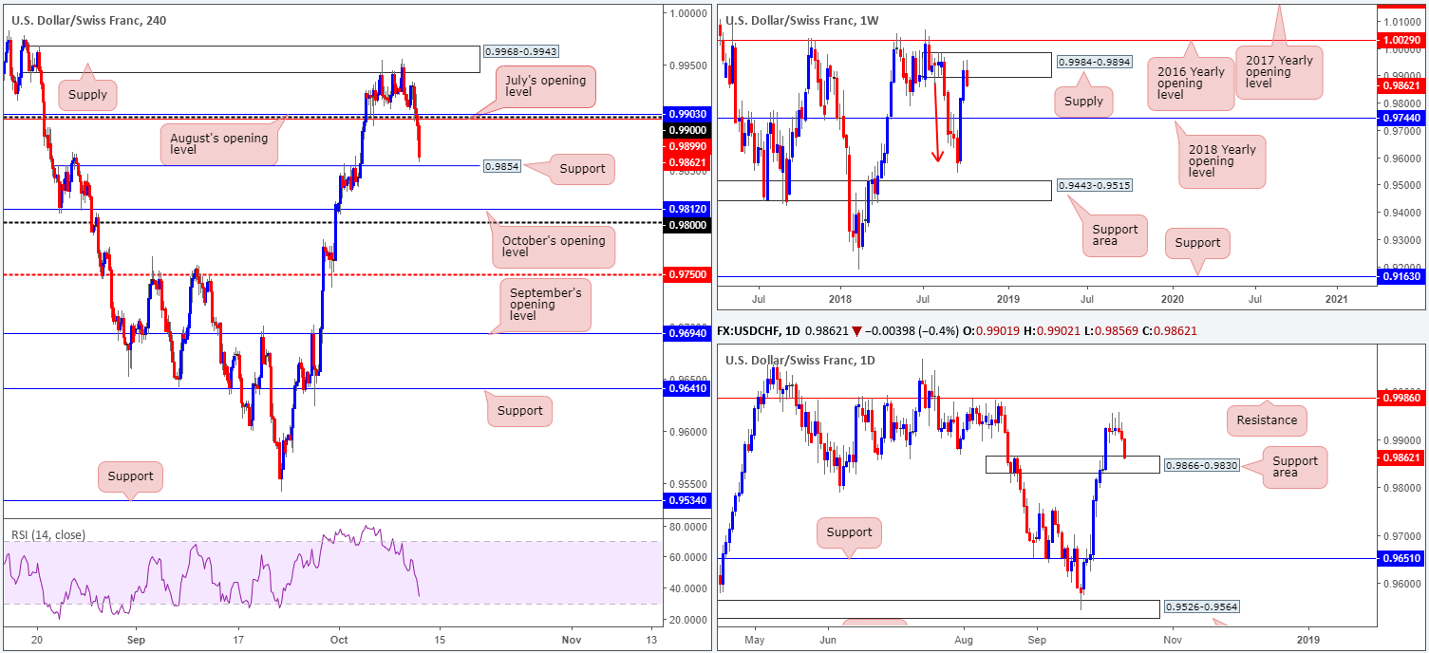The image size is (1429, 653).
Task: Click the 0.91630 weekly price tag
Action: (1401, 277)
